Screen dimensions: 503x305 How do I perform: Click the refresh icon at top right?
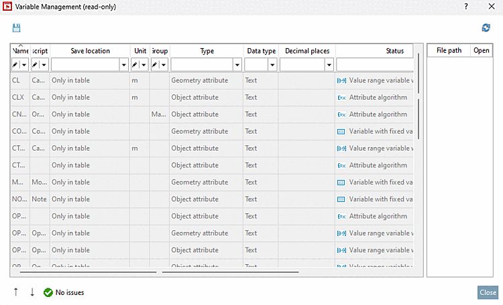(x=486, y=28)
